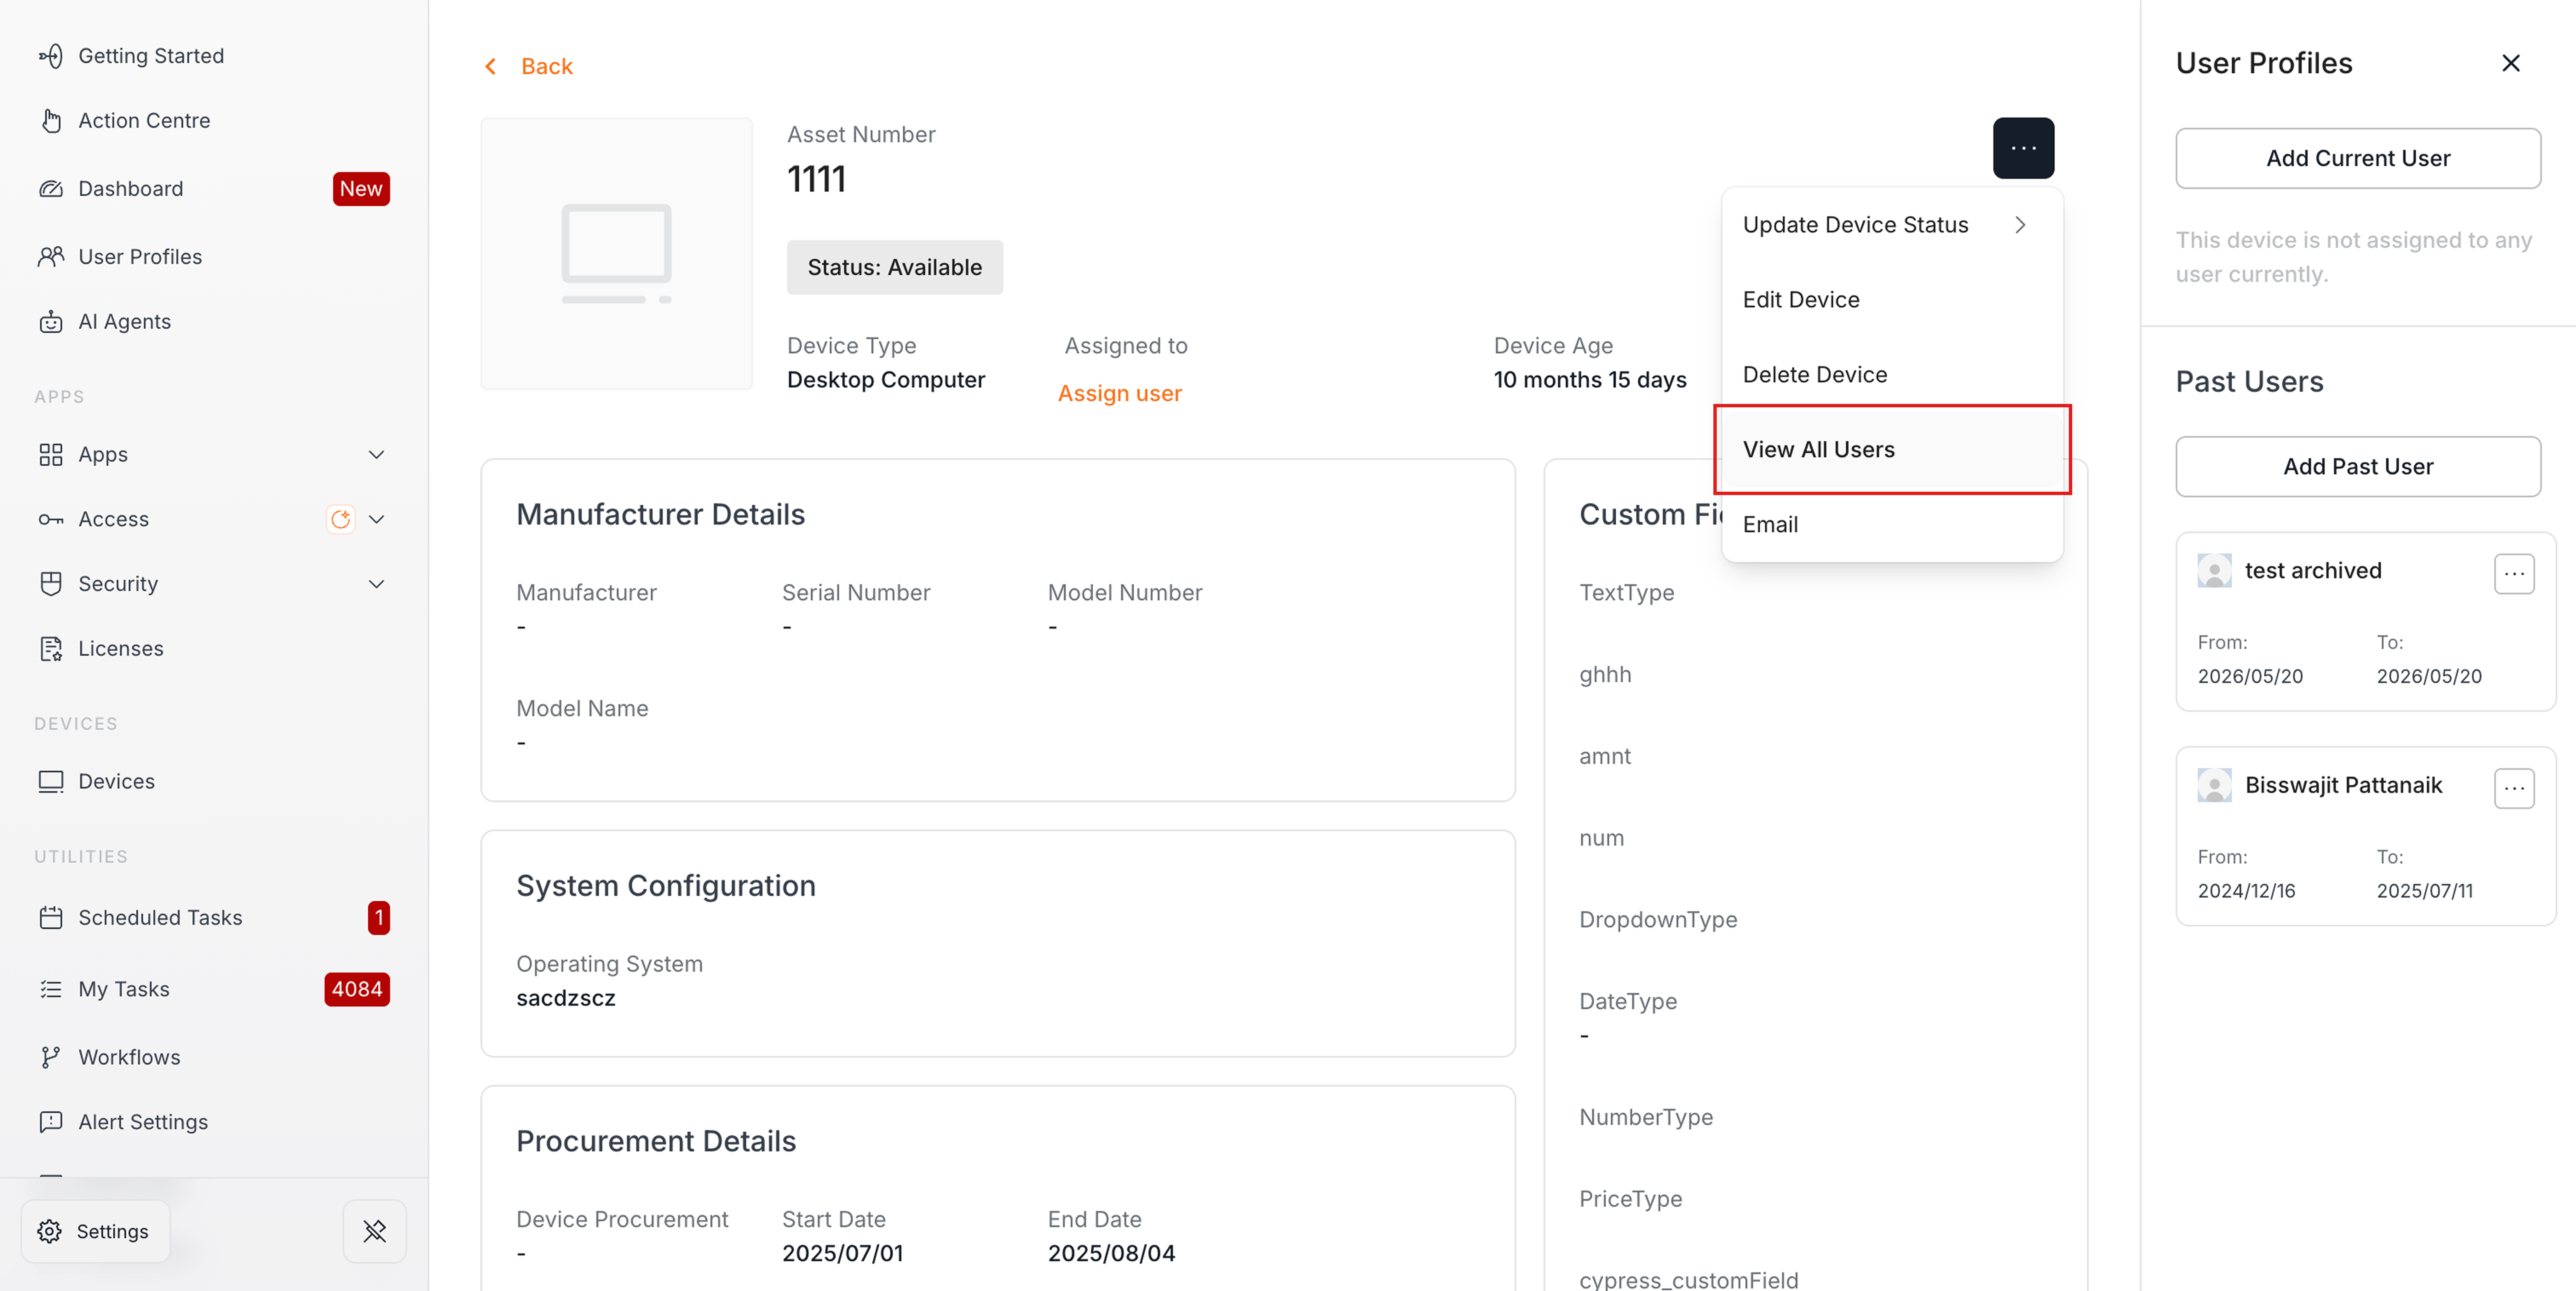Click the unpin sidebar icon button
This screenshot has height=1291, width=2576.
tap(374, 1232)
